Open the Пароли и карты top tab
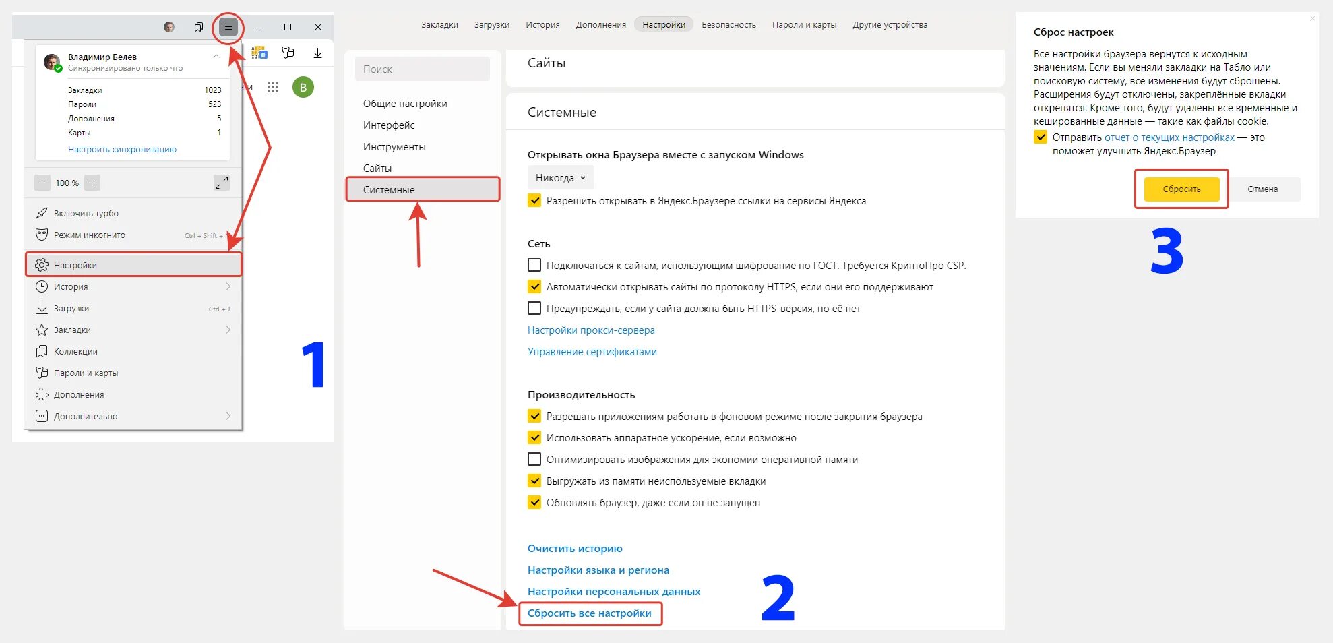This screenshot has width=1333, height=643. tap(804, 25)
